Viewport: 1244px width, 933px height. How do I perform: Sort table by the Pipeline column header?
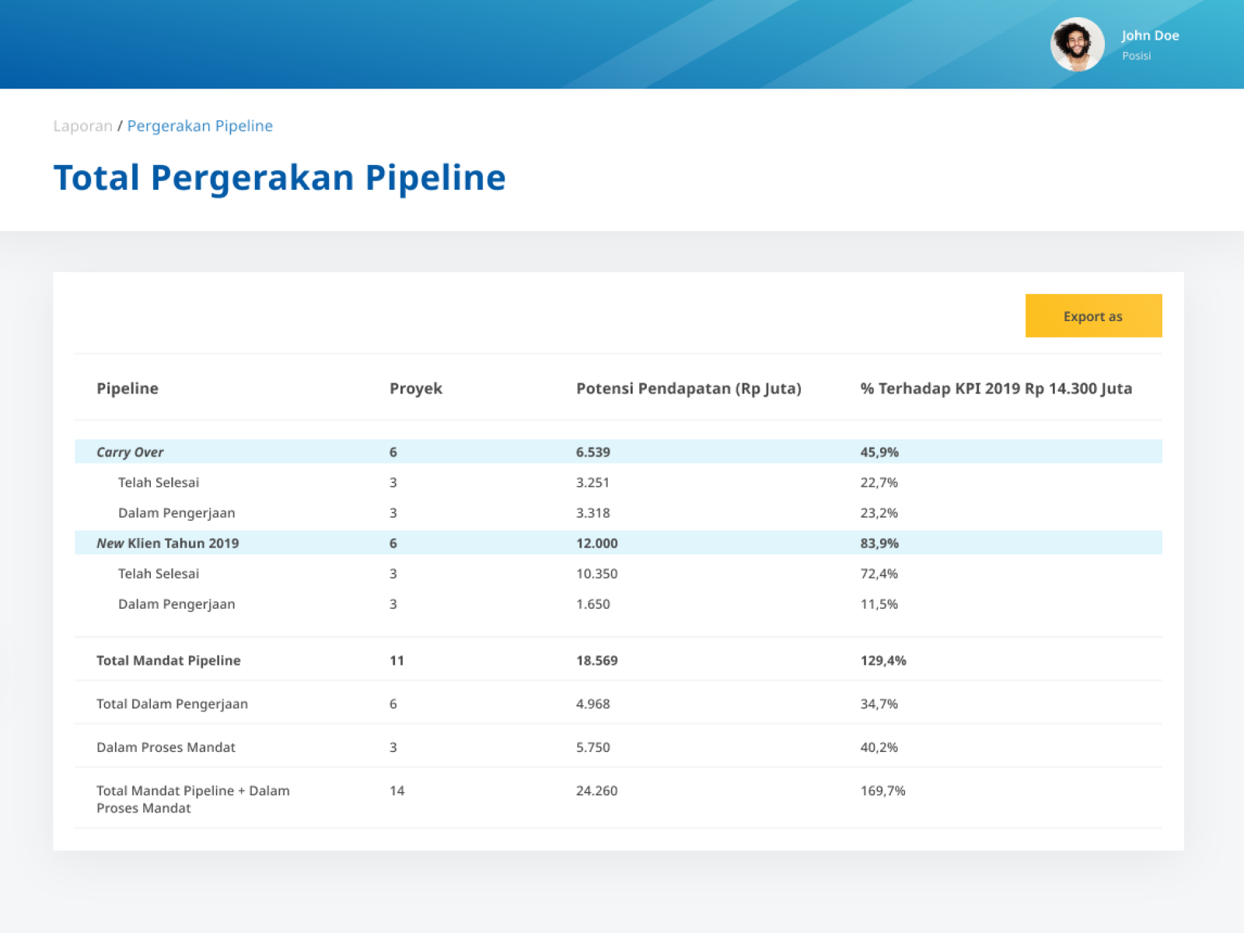pyautogui.click(x=127, y=388)
